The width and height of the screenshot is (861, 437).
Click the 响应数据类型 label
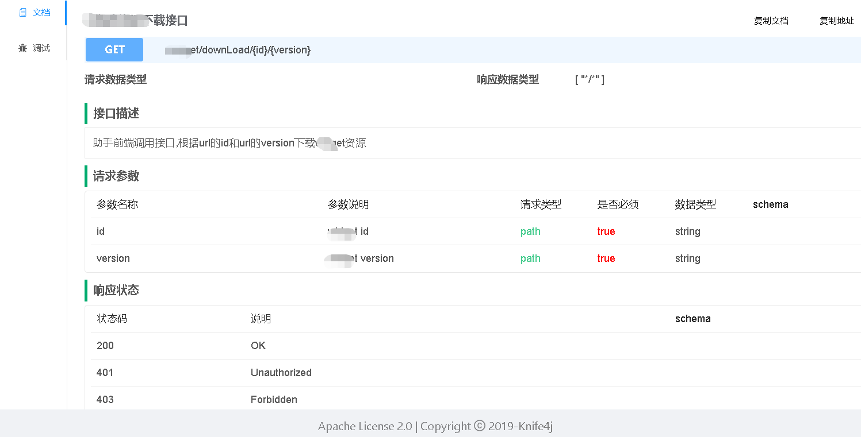(x=508, y=80)
